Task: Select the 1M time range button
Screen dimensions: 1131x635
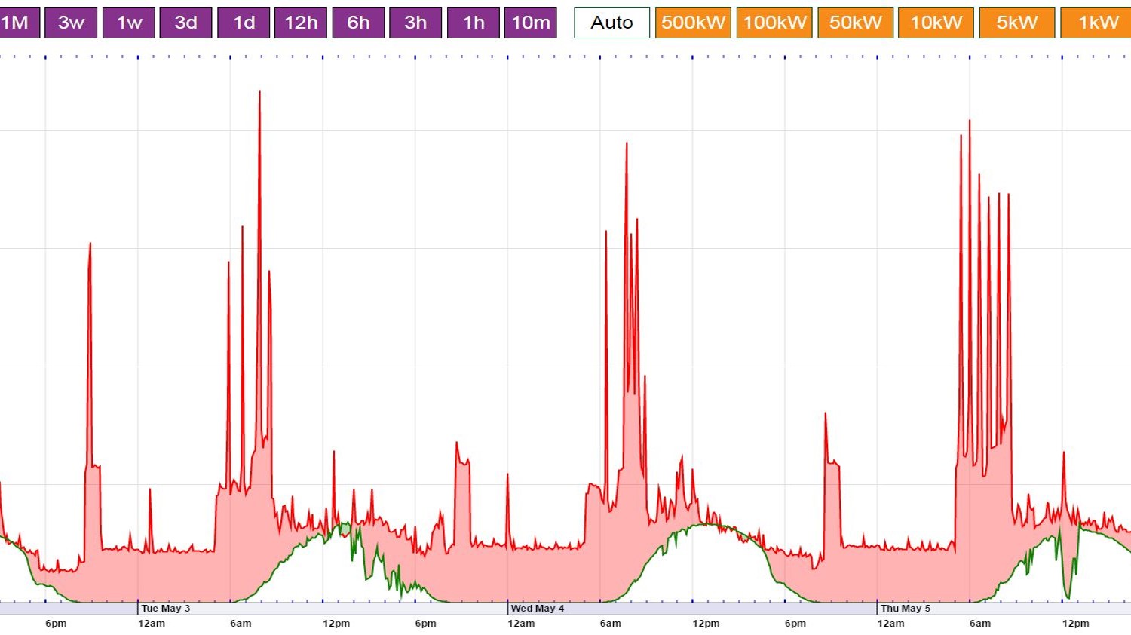Action: pos(18,23)
